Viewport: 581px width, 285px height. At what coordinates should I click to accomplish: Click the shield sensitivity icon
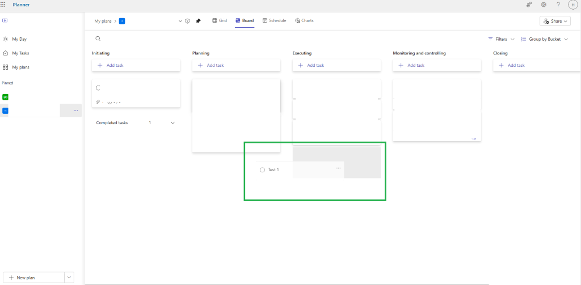(187, 21)
